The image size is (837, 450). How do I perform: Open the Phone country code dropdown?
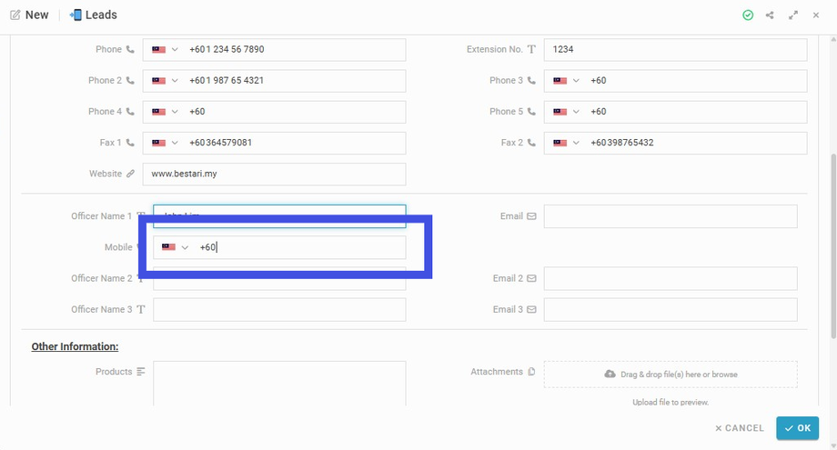pos(165,50)
